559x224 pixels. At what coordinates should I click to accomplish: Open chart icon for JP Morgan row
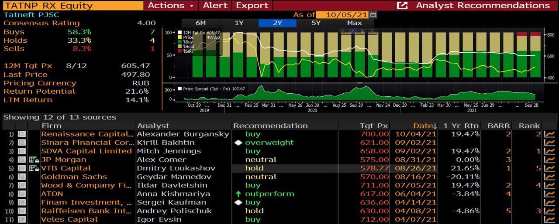(x=549, y=160)
